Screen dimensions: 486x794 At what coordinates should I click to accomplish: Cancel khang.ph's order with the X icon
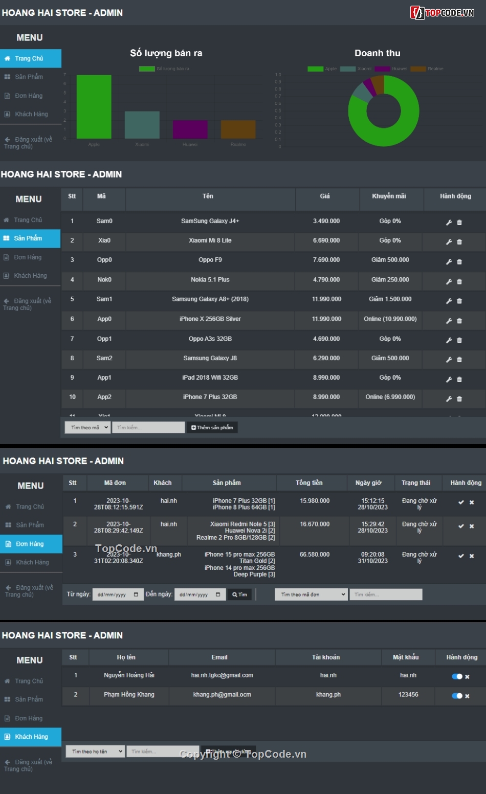(472, 556)
